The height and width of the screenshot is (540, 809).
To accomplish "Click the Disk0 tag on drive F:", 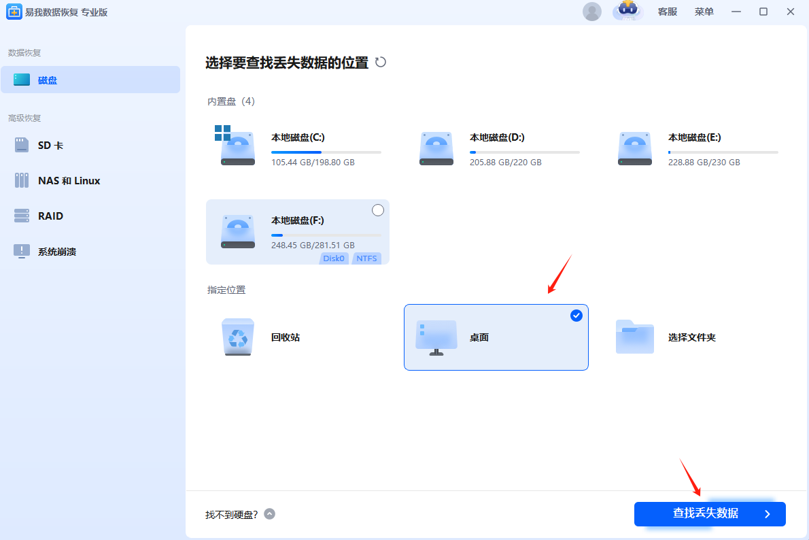I will click(x=334, y=258).
